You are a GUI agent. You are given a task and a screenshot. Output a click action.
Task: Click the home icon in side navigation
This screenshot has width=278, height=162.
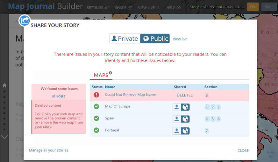click(x=4, y=85)
